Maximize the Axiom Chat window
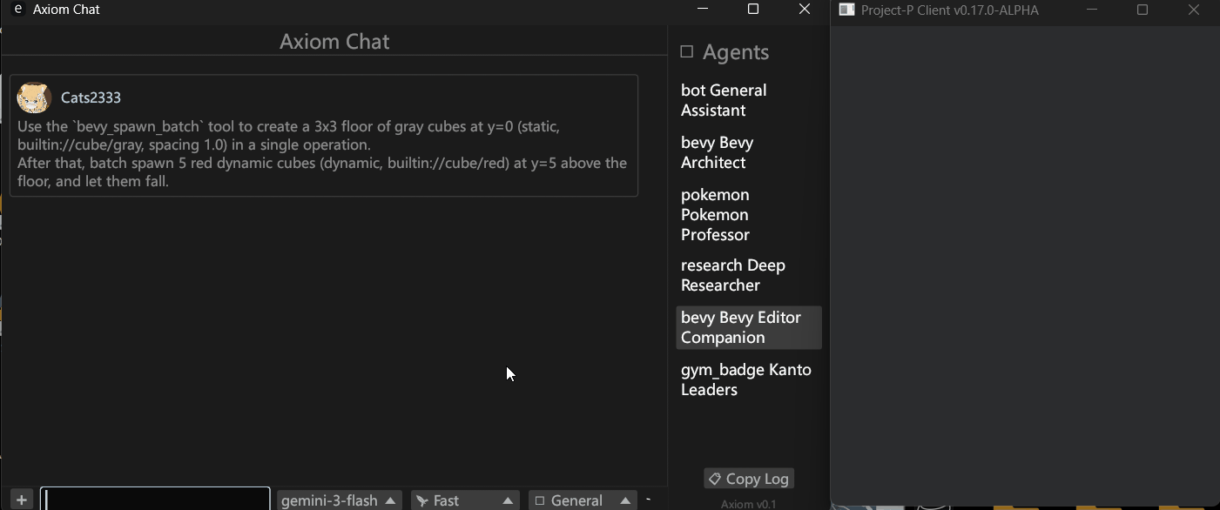The image size is (1220, 510). pyautogui.click(x=753, y=10)
